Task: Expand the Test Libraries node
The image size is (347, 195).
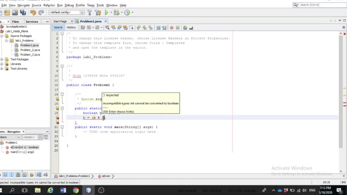Action: (2, 69)
